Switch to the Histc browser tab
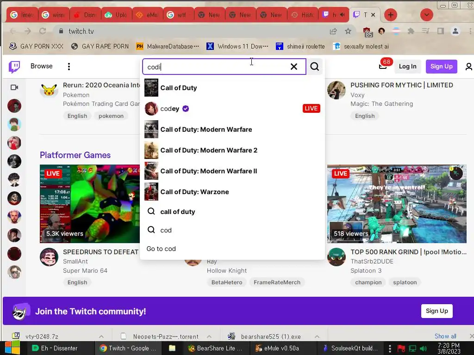 tap(303, 15)
